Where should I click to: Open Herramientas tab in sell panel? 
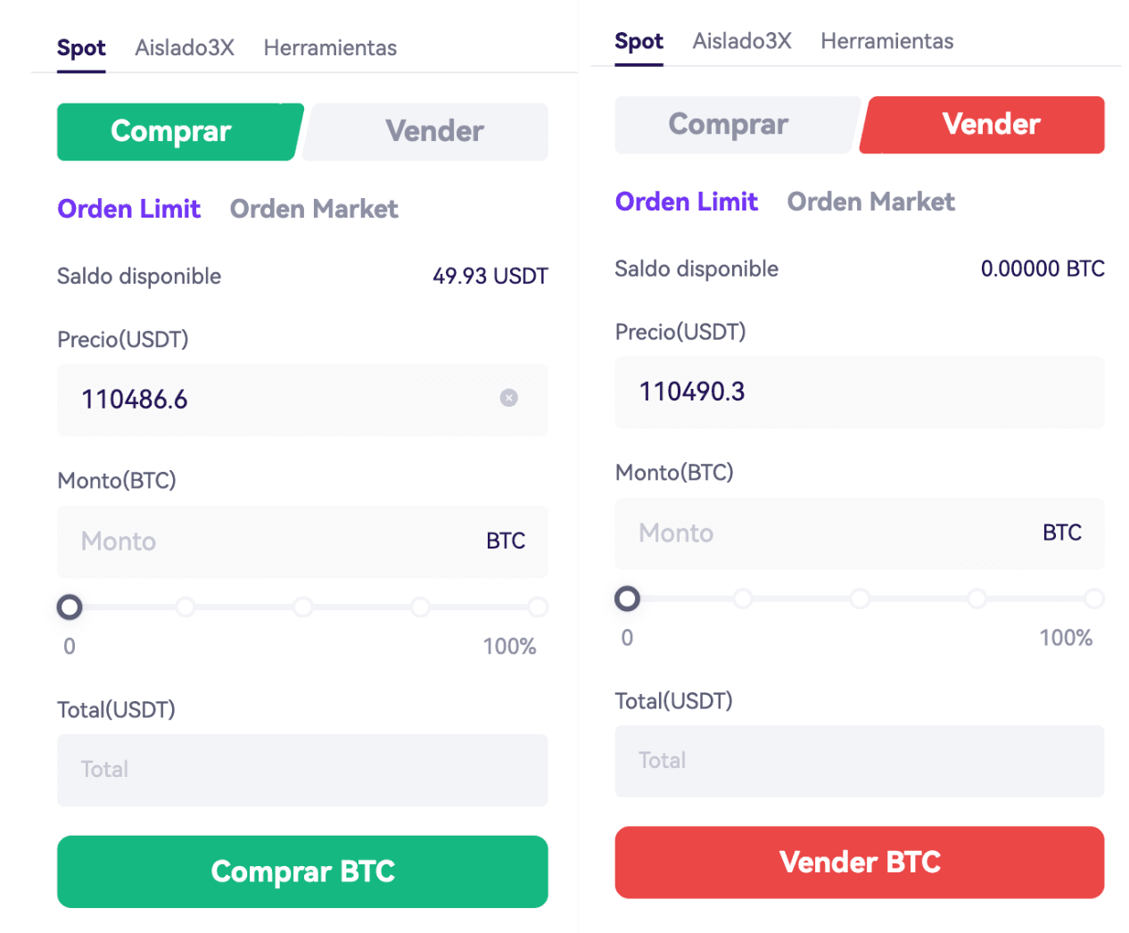pyautogui.click(x=887, y=41)
